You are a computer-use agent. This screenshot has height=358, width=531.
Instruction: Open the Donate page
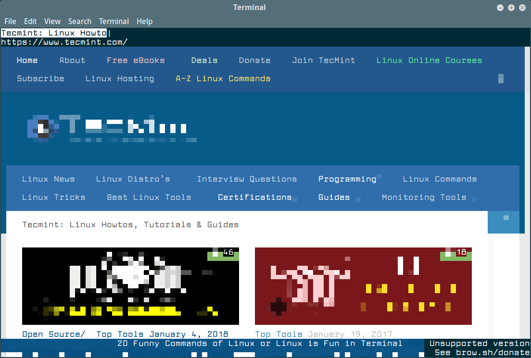click(x=254, y=60)
